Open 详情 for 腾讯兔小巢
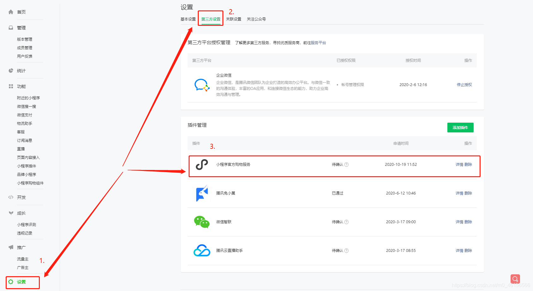The width and height of the screenshot is (533, 291). (459, 193)
